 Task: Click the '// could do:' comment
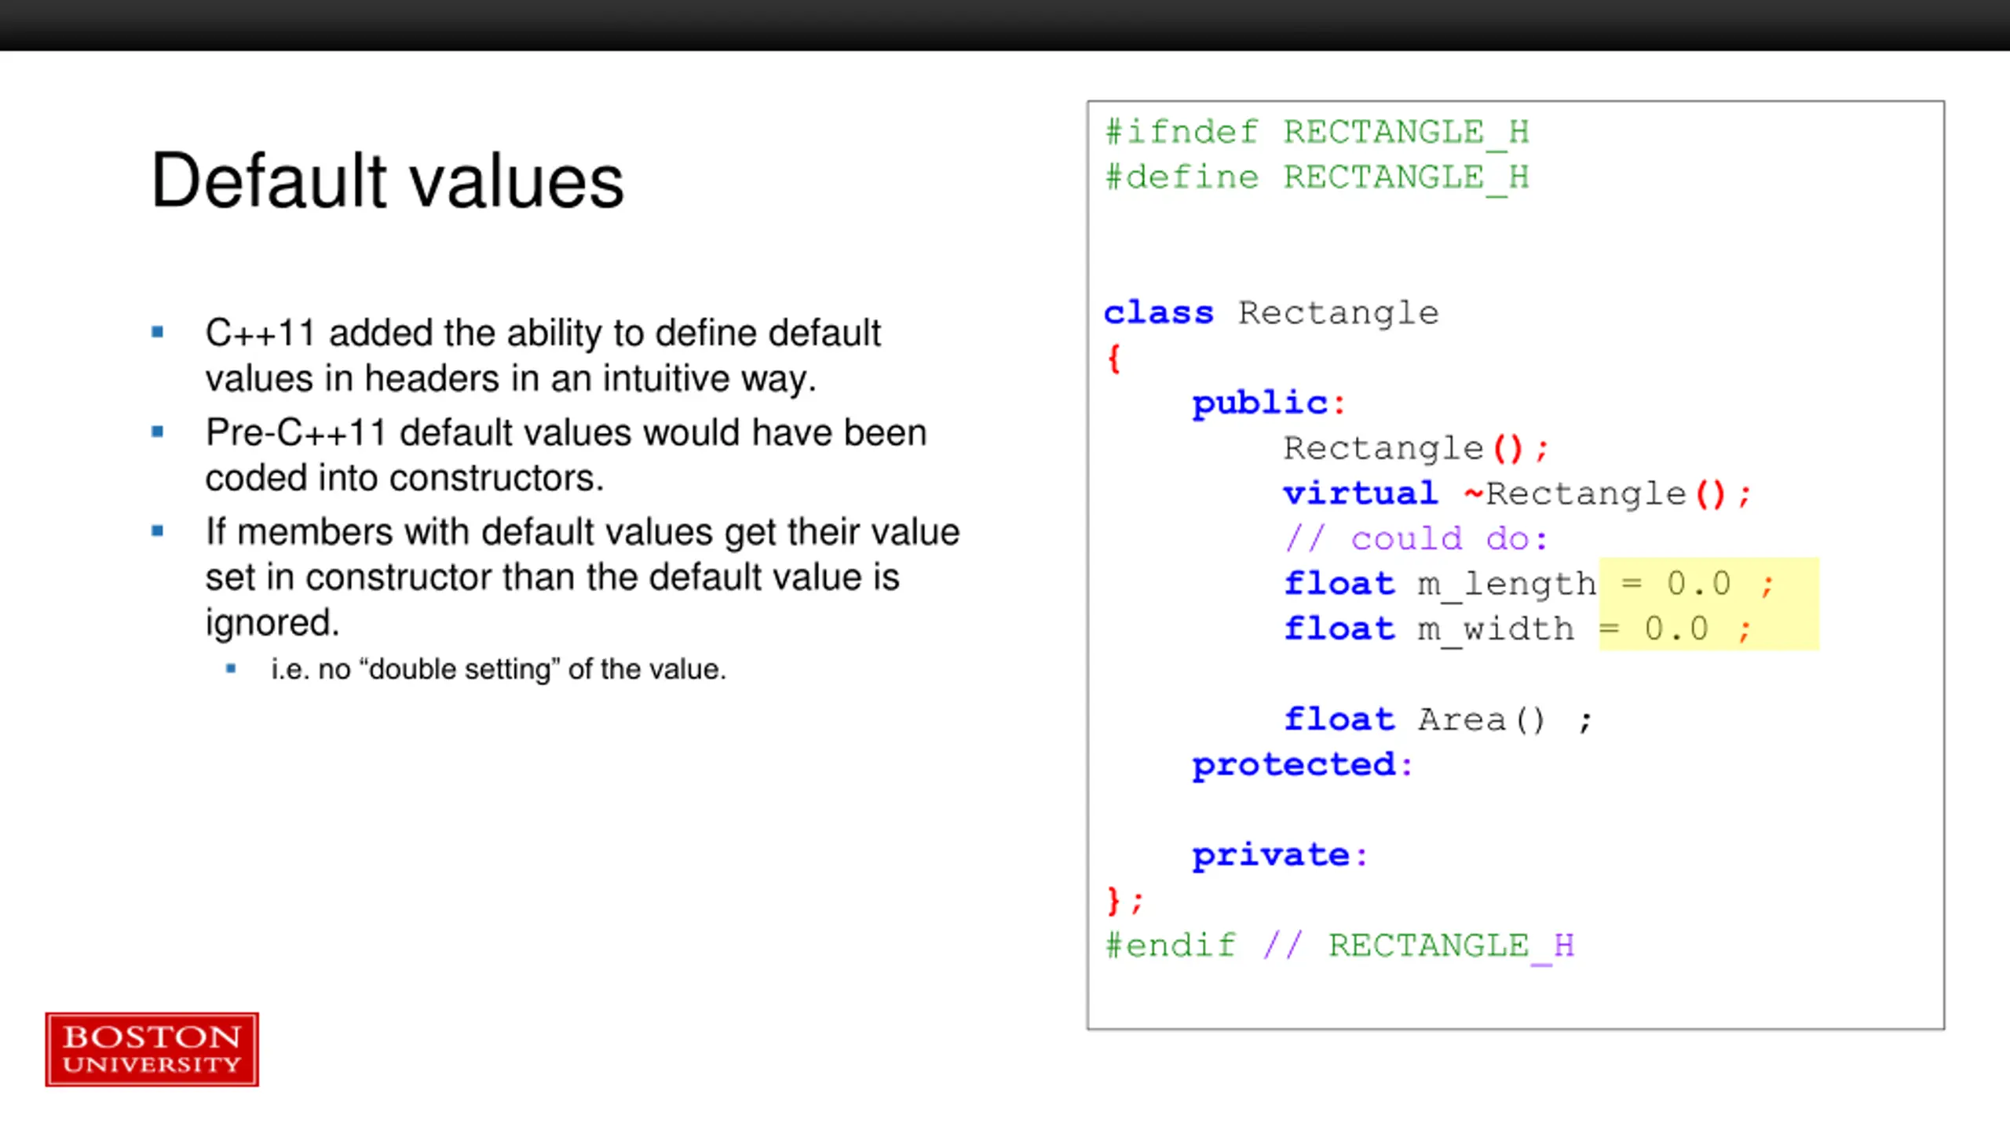click(x=1416, y=539)
